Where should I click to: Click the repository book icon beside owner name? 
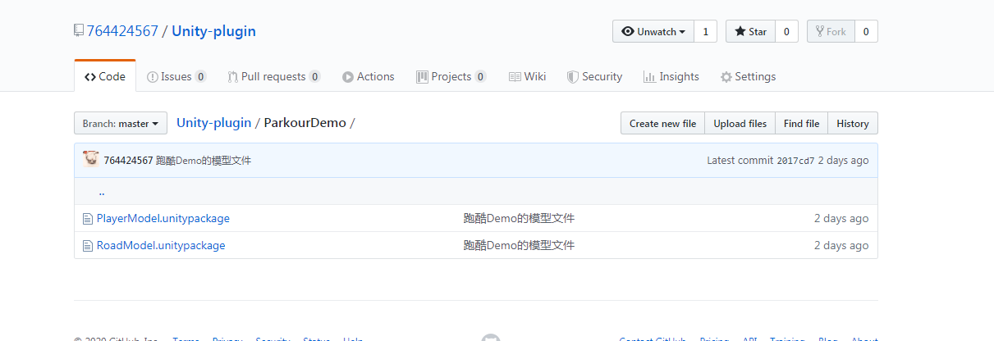click(79, 31)
